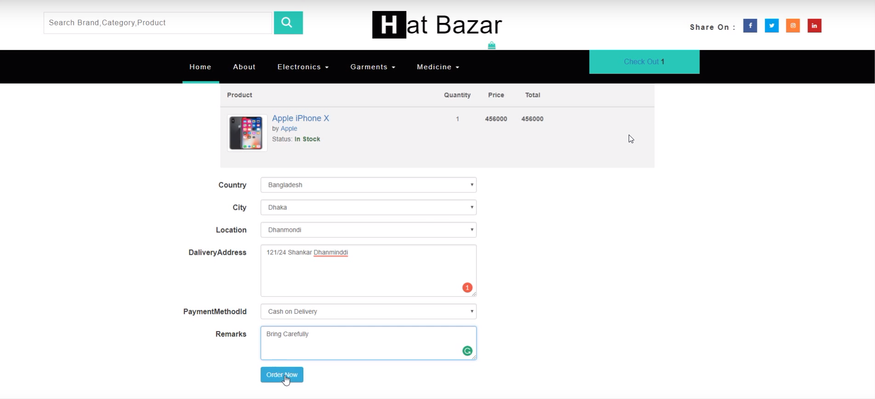Go to Home in navigation bar
Image resolution: width=875 pixels, height=399 pixels.
200,67
